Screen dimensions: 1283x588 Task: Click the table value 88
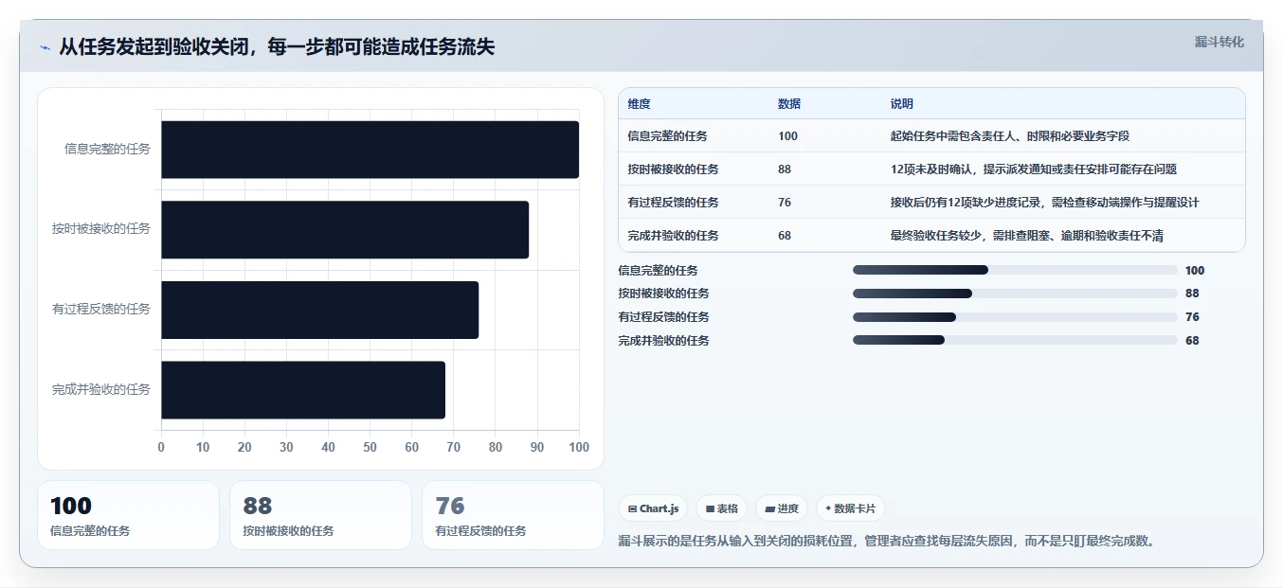click(x=785, y=169)
